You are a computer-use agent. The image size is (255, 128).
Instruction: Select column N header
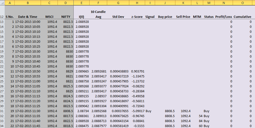pos(224,3)
